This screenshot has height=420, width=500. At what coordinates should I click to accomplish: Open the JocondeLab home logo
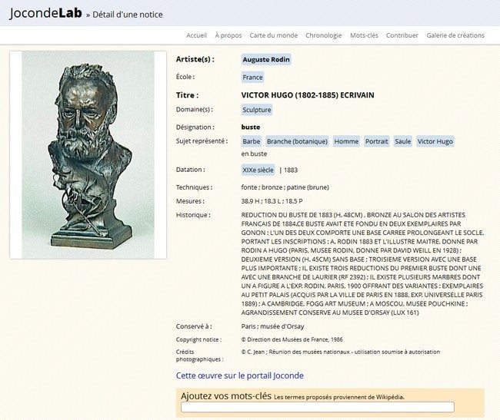(46, 13)
